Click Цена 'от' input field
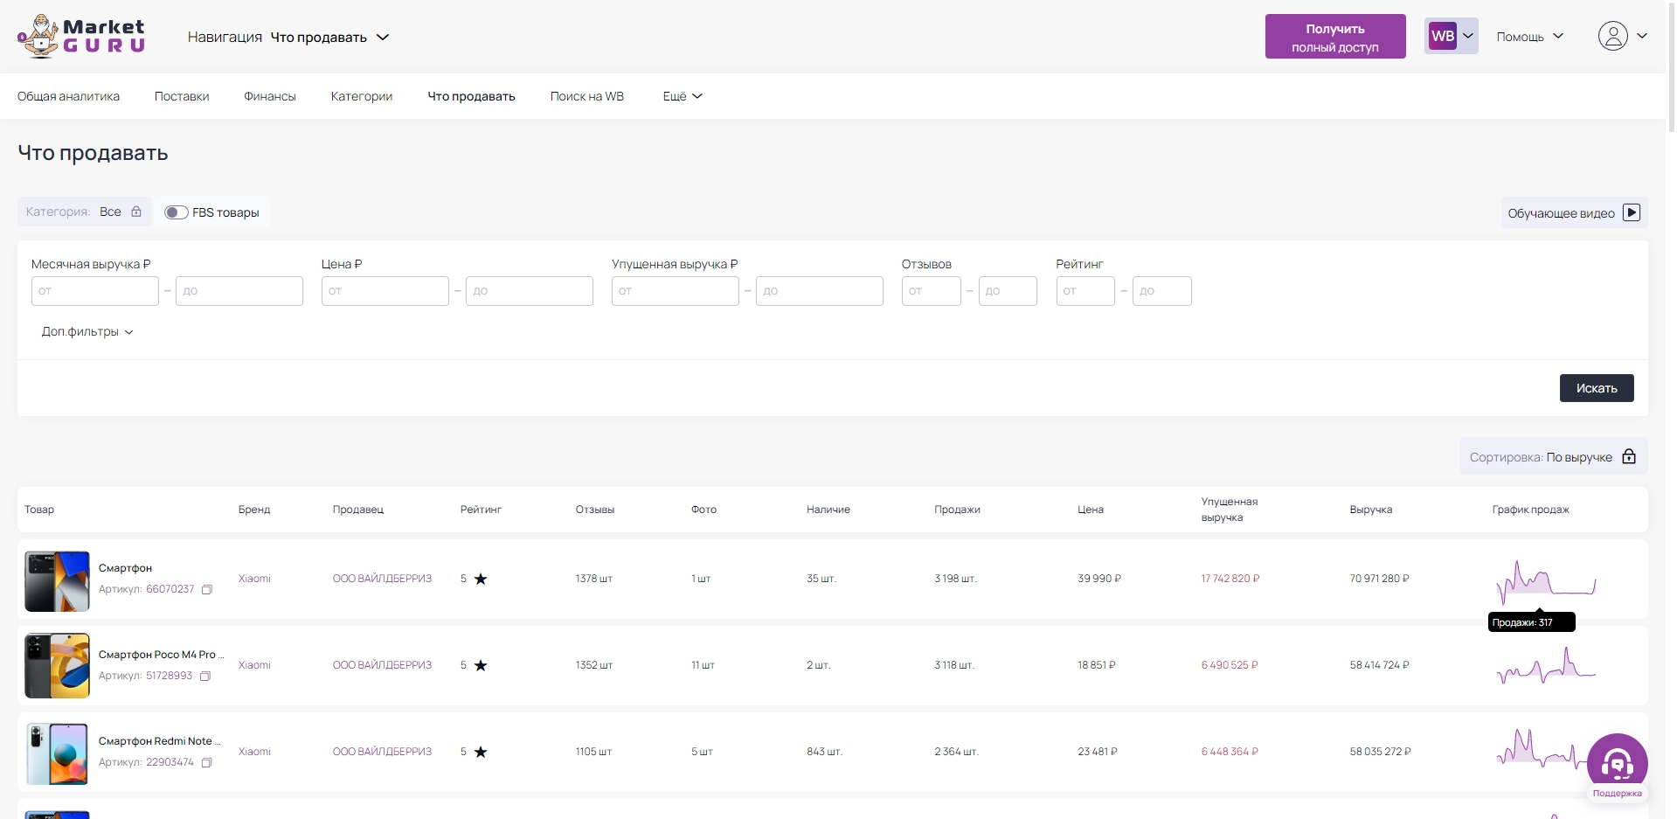This screenshot has width=1677, height=819. pyautogui.click(x=385, y=291)
